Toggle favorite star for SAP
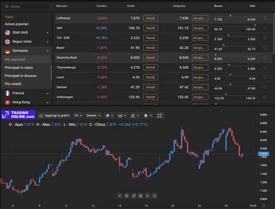 [x=265, y=28]
